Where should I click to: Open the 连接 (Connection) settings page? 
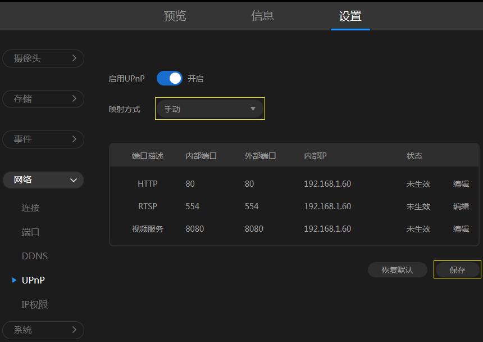(35, 208)
